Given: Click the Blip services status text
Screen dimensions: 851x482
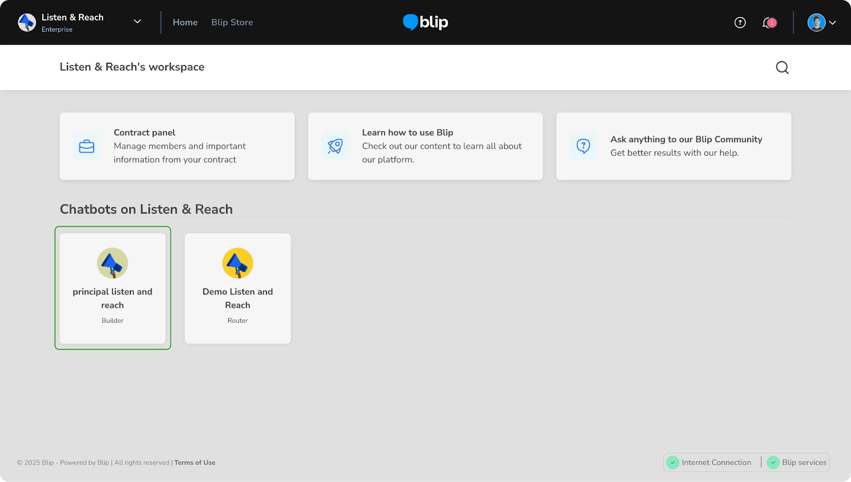Looking at the screenshot, I should point(804,462).
